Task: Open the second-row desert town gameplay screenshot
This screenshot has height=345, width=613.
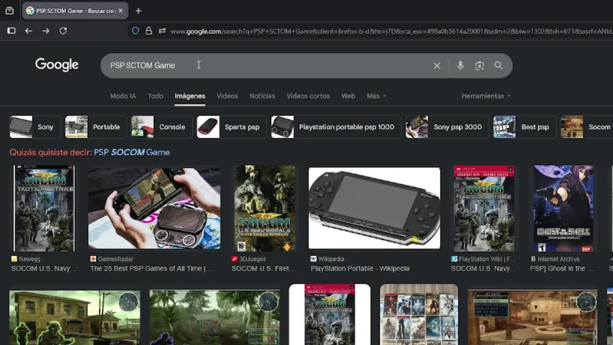Action: (533, 317)
